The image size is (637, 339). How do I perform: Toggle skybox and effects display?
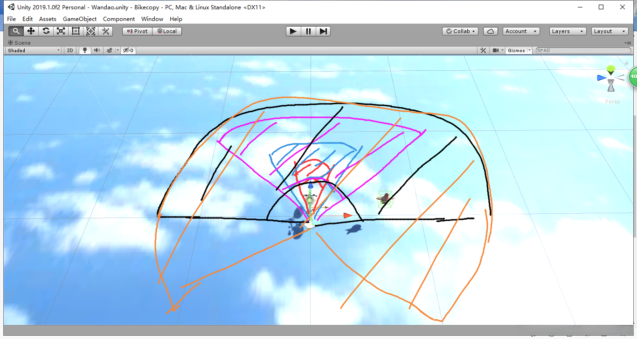click(x=109, y=50)
